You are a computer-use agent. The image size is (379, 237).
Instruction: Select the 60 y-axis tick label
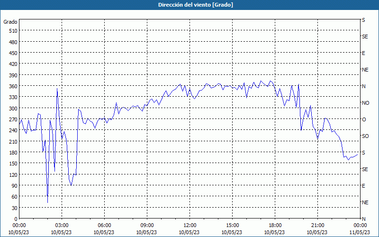point(15,197)
